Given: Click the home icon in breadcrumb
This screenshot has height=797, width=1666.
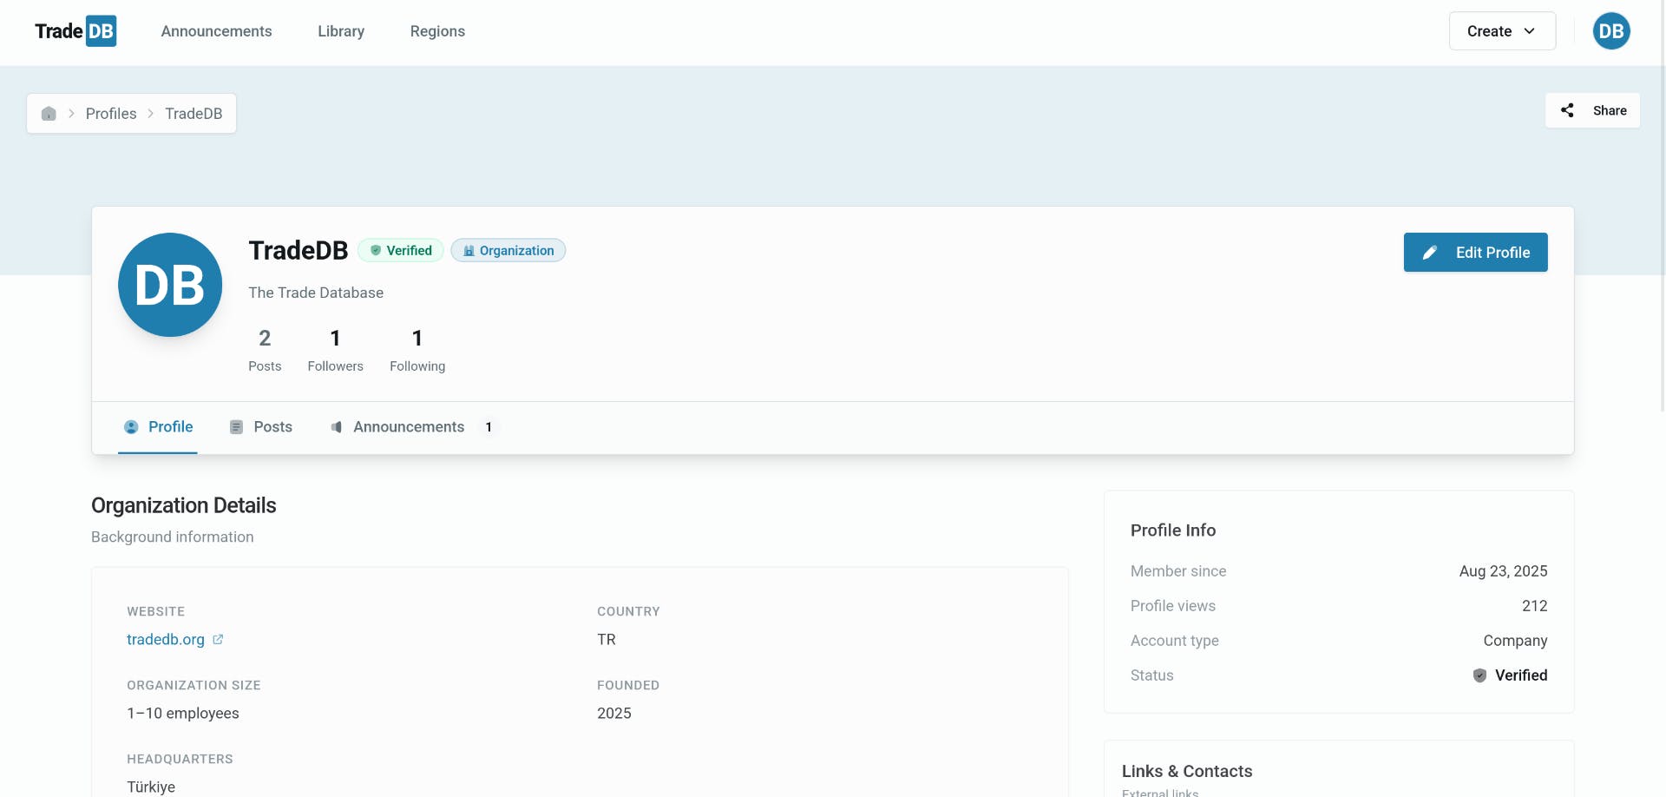Looking at the screenshot, I should pyautogui.click(x=49, y=114).
